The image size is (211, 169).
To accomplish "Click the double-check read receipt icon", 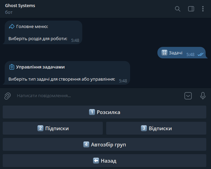I will click(x=200, y=54).
